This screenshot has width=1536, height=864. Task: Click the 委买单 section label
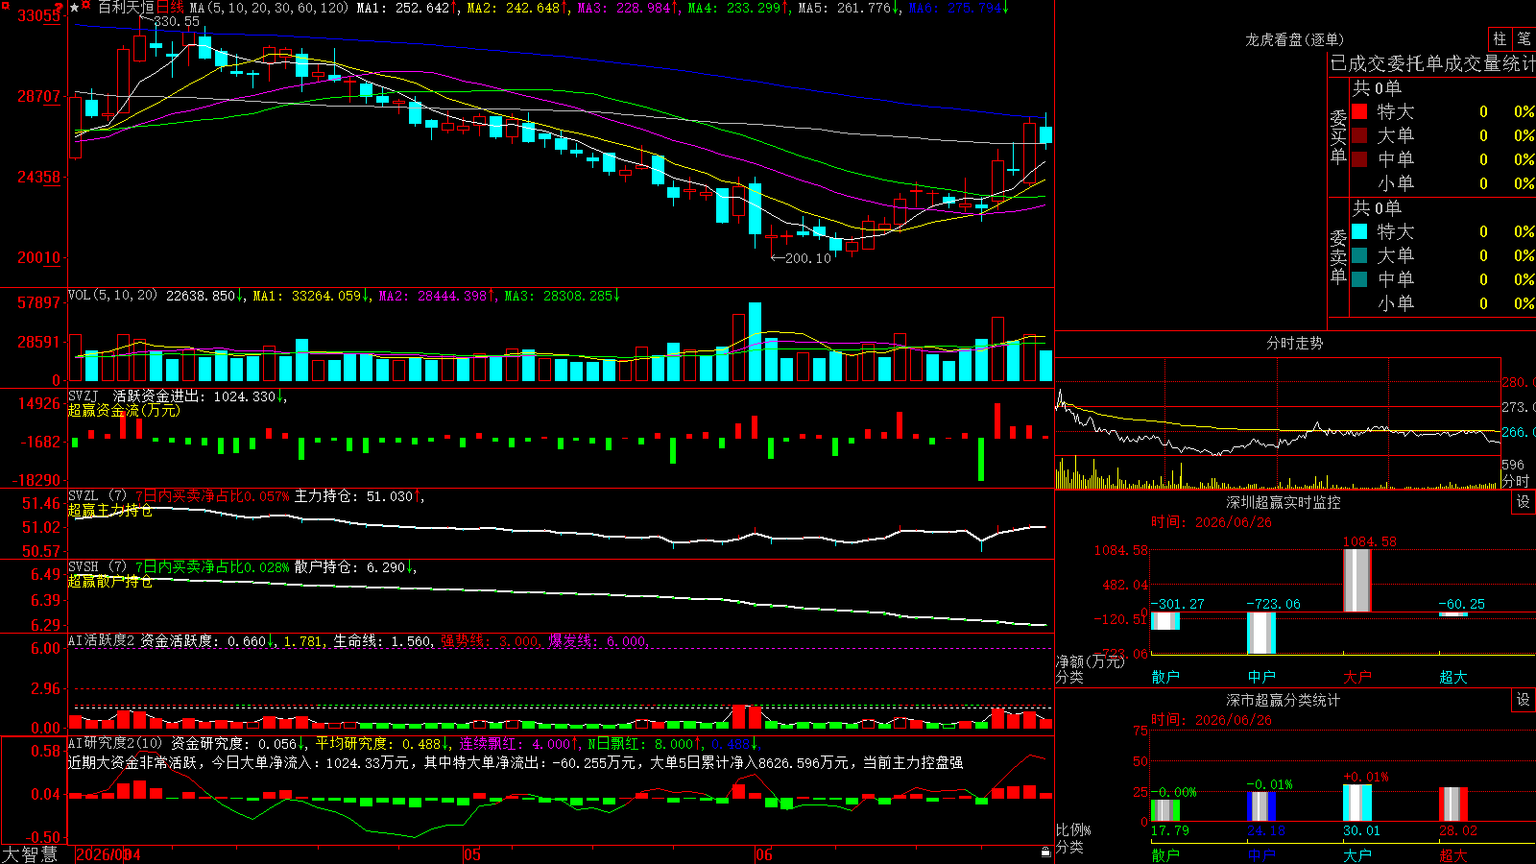coord(1338,136)
